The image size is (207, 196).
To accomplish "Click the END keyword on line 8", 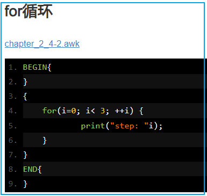I will (x=30, y=169).
